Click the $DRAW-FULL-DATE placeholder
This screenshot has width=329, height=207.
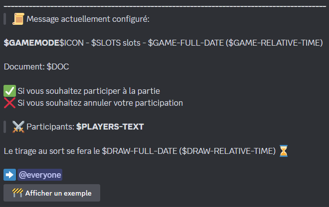(x=139, y=151)
